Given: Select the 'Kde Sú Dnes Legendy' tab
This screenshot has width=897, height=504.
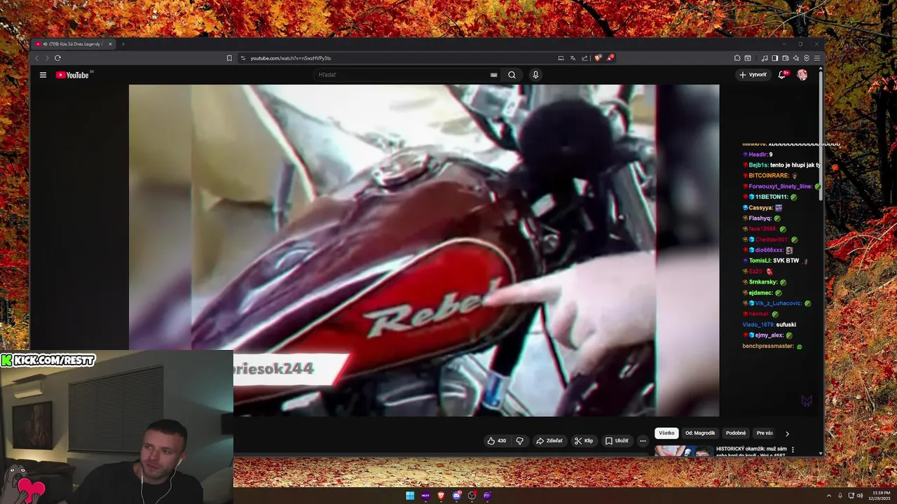Looking at the screenshot, I should pyautogui.click(x=74, y=44).
